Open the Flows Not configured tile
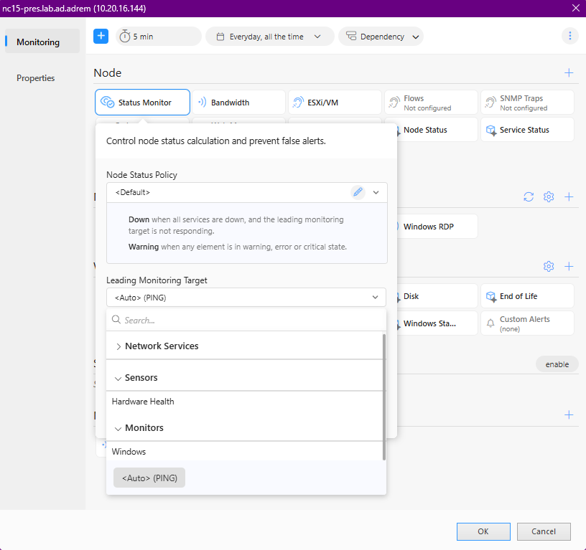This screenshot has width=586, height=550. tap(431, 103)
